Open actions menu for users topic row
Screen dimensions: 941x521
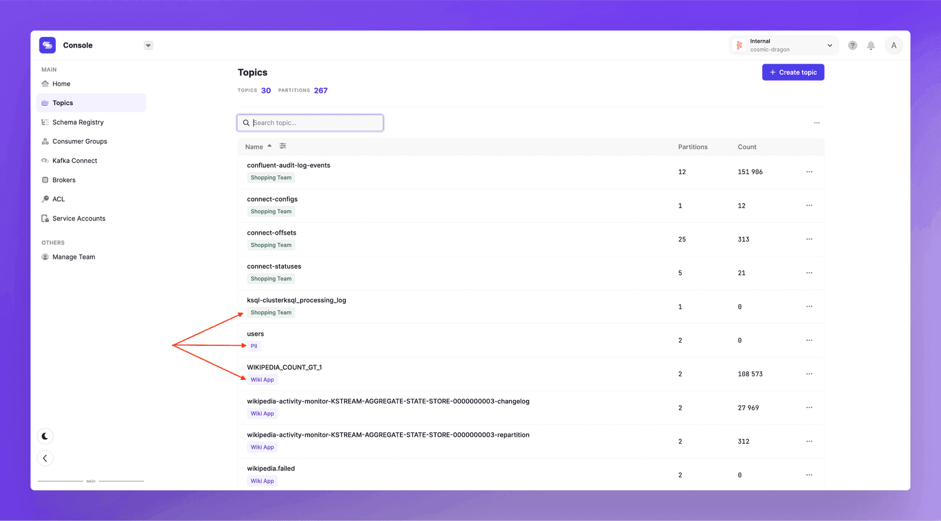809,340
